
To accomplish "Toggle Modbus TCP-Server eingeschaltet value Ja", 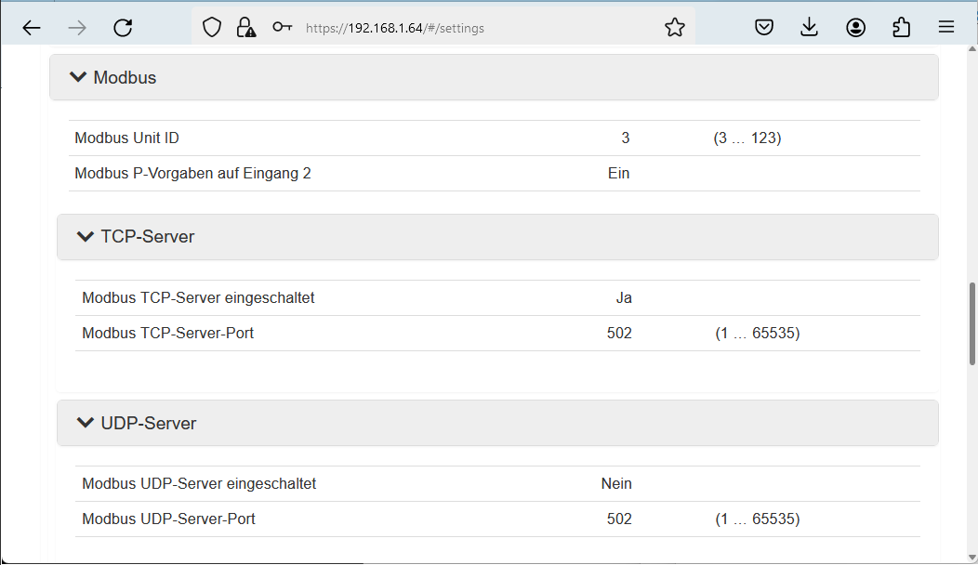I will point(624,298).
